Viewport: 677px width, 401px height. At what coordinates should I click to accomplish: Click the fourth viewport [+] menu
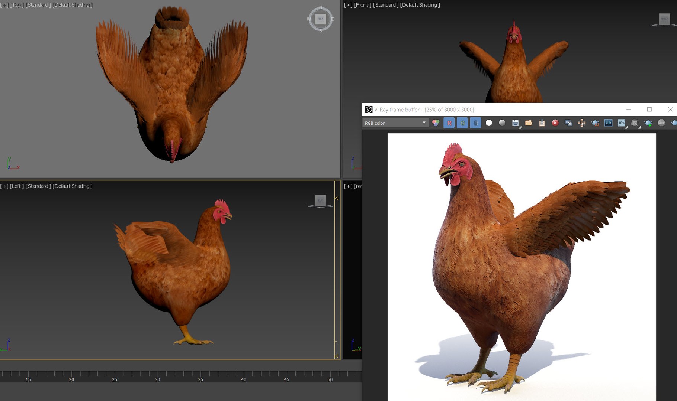(x=348, y=186)
